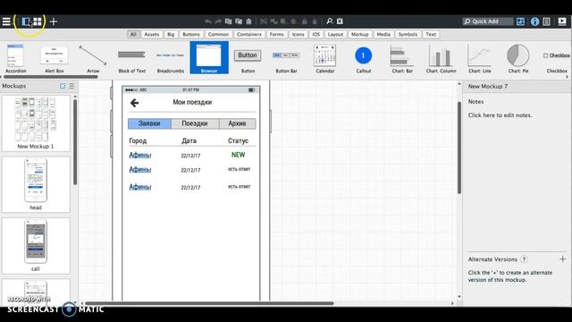Switch Mockups panel to list view
This screenshot has width=572, height=322.
(x=71, y=86)
